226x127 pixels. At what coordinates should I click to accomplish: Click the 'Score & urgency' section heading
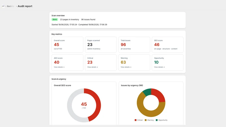pos(59,79)
